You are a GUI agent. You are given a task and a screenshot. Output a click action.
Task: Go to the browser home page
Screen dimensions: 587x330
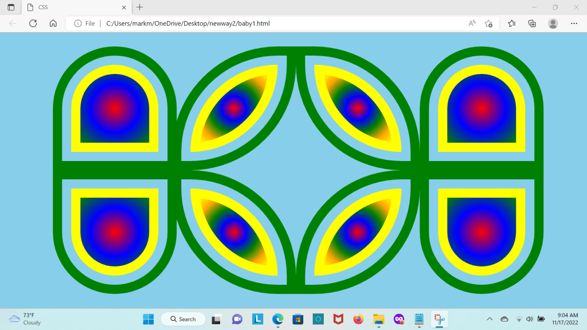[x=53, y=23]
